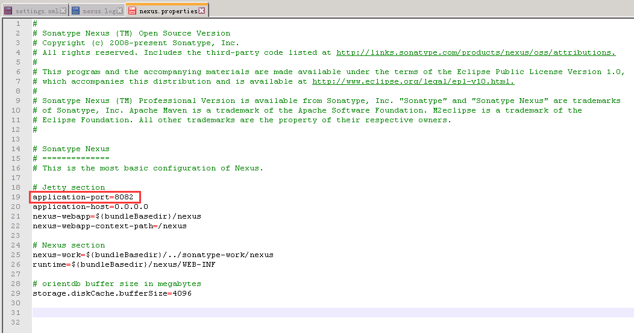This screenshot has width=634, height=333.
Task: Click line number 29 in the margin
Action: click(x=16, y=294)
